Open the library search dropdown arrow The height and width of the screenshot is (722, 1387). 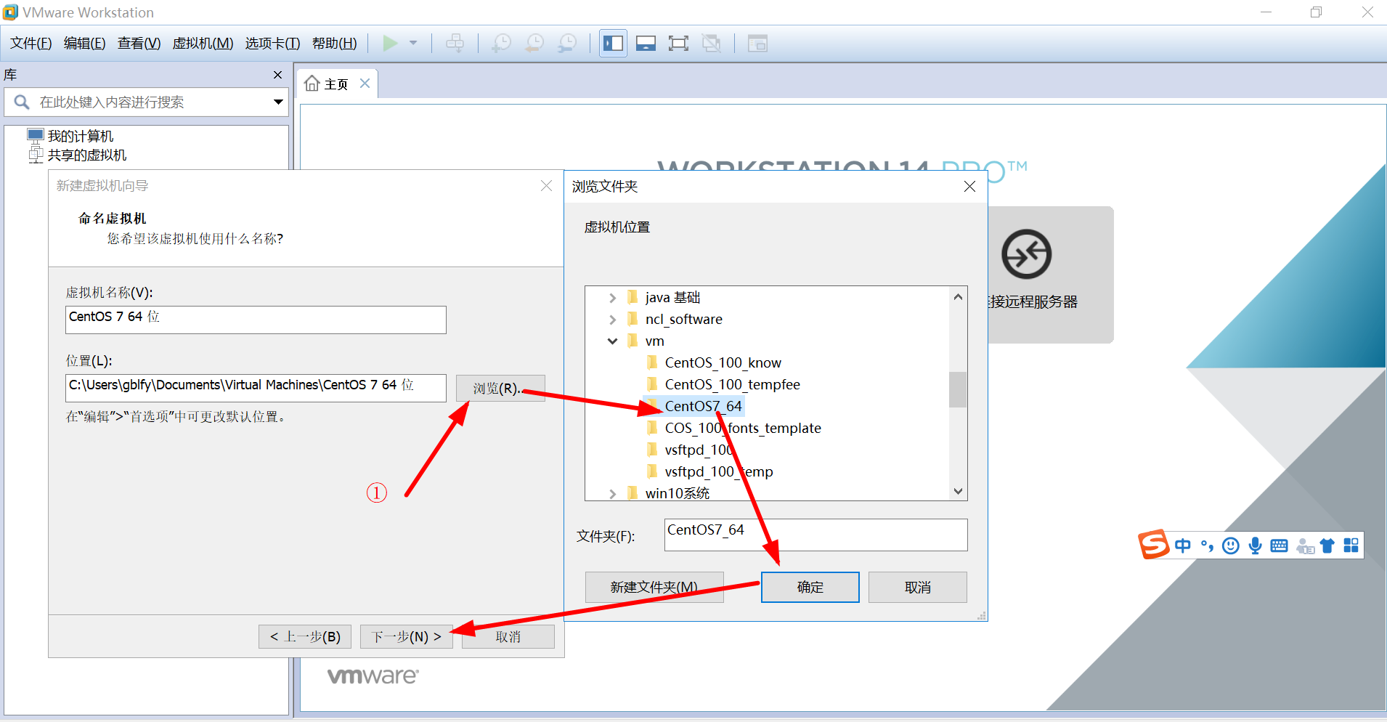click(x=278, y=102)
